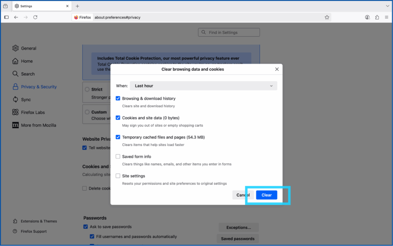This screenshot has width=393, height=246.
Task: Open the General settings category
Action: [28, 48]
